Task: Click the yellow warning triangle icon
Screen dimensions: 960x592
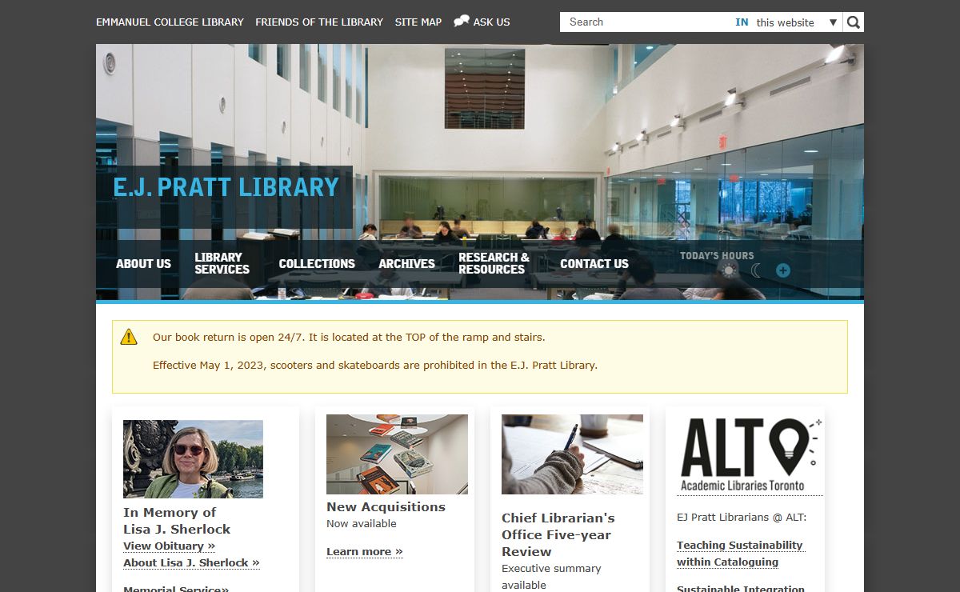Action: 129,337
